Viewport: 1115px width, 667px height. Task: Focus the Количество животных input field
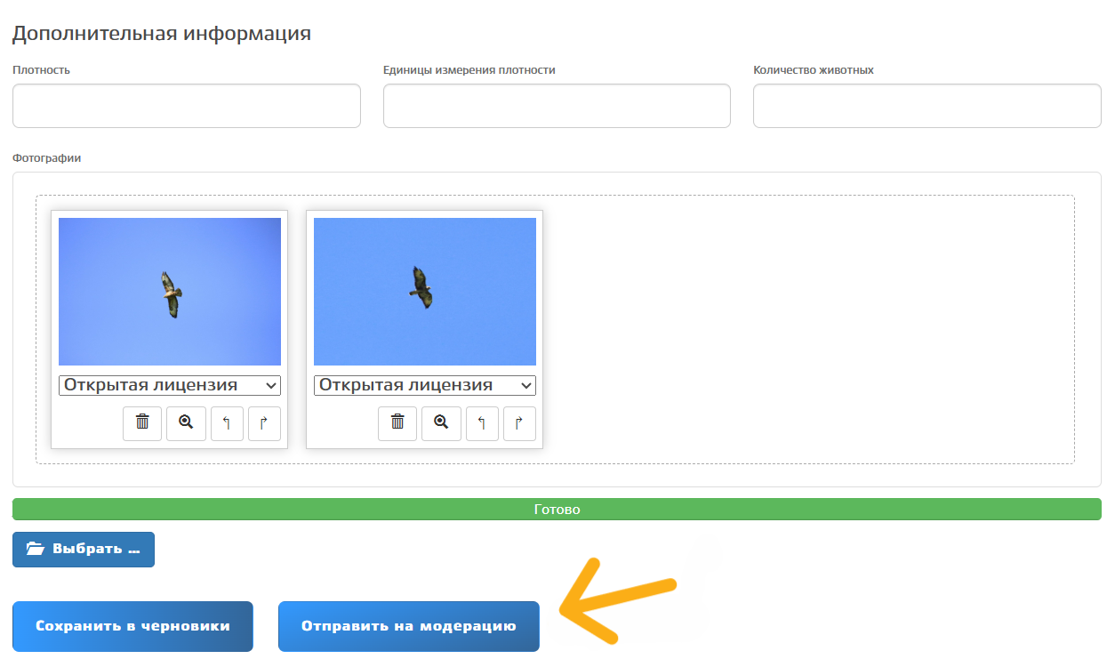[x=927, y=106]
